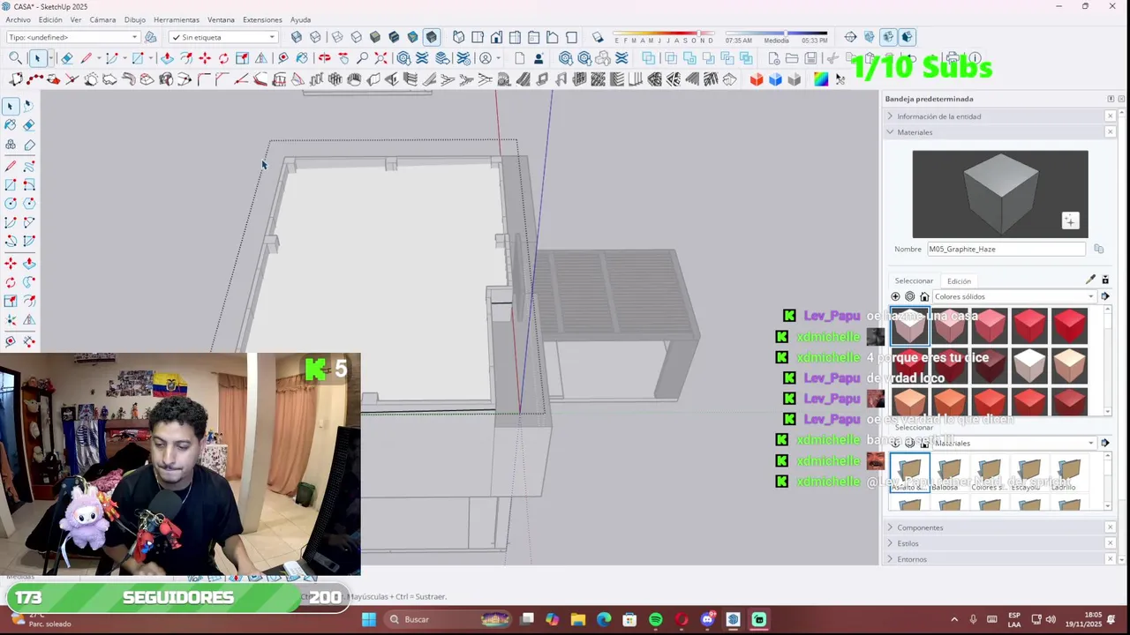Click the blue cube extension icon

click(x=775, y=79)
